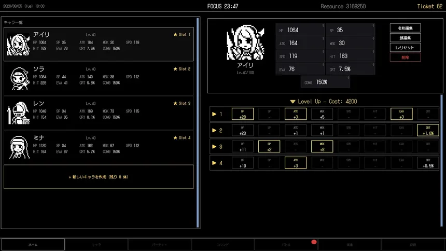The height and width of the screenshot is (251, 446).
Task: Open the help mark on the SPD stat tile
Action: pyautogui.click(x=323, y=52)
